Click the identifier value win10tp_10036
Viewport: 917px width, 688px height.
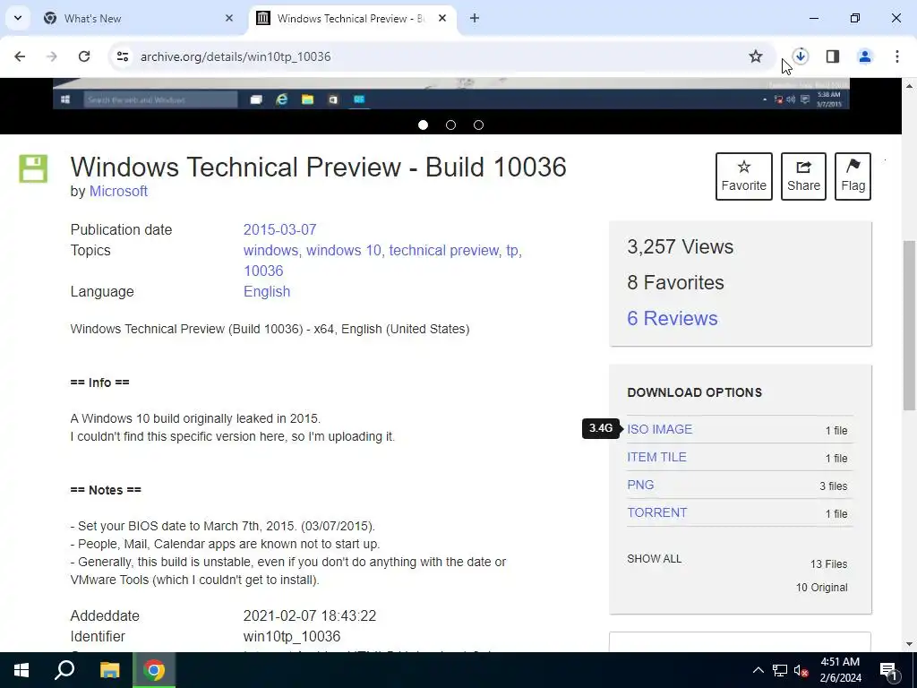pyautogui.click(x=292, y=637)
